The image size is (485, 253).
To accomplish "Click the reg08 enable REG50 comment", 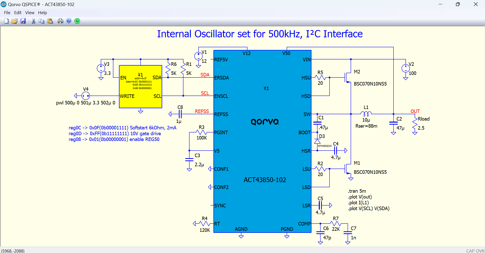I will (x=114, y=139).
